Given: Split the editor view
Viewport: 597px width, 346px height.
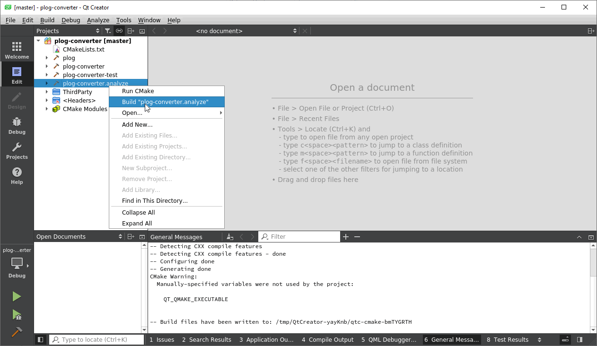Looking at the screenshot, I should 591,31.
